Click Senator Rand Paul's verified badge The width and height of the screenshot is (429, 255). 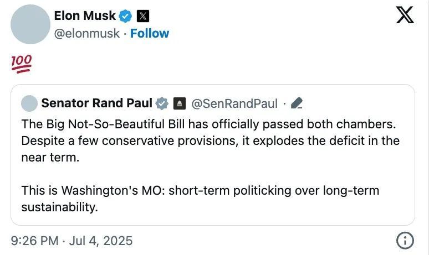(162, 103)
